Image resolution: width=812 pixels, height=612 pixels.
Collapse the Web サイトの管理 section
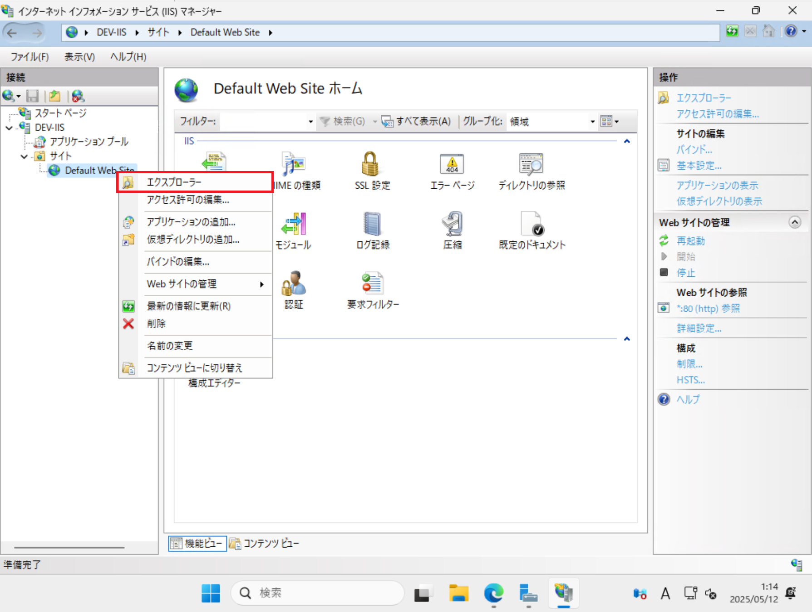(795, 222)
